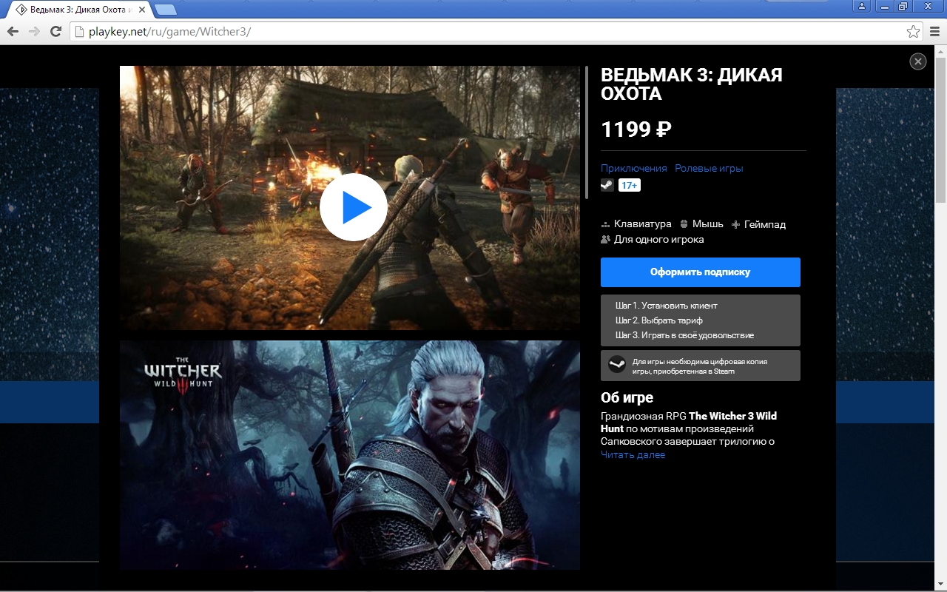Click Шаг 3. Играть в своё удовольствие
The height and width of the screenshot is (592, 947).
(685, 335)
